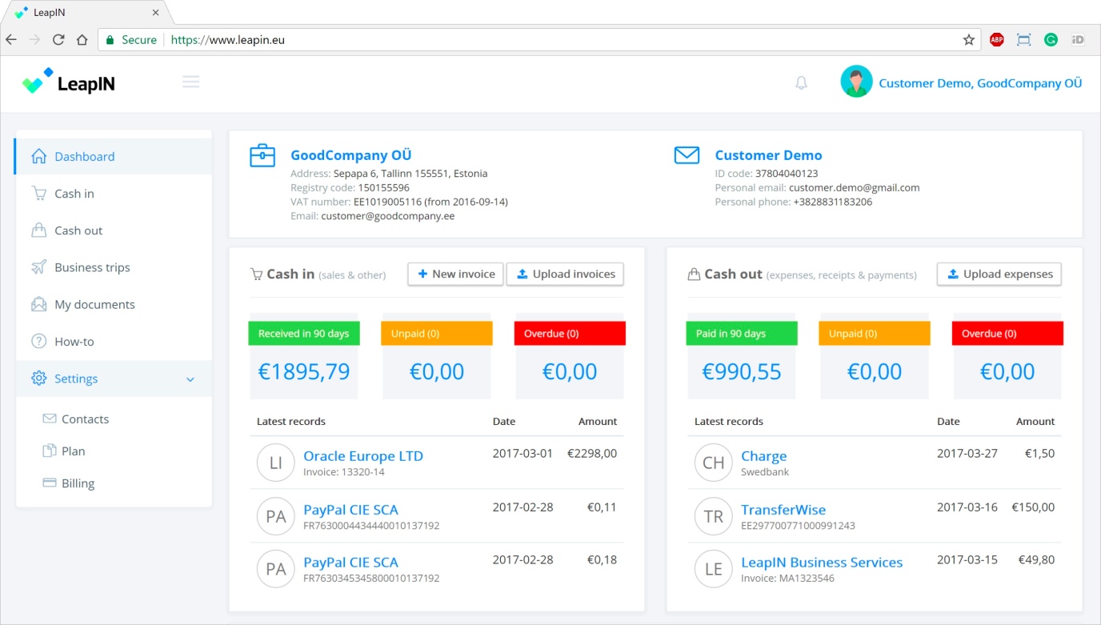Click the Upload expenses button
The width and height of the screenshot is (1101, 625).
point(999,274)
